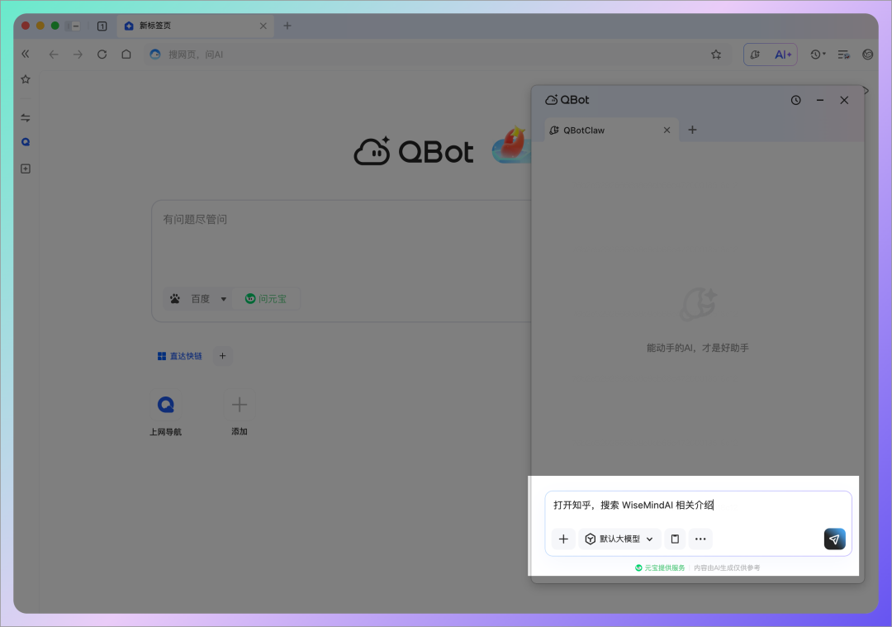Viewport: 892px width, 627px height.
Task: Toggle the QBotClaw panel button in toolbar
Action: coord(755,55)
